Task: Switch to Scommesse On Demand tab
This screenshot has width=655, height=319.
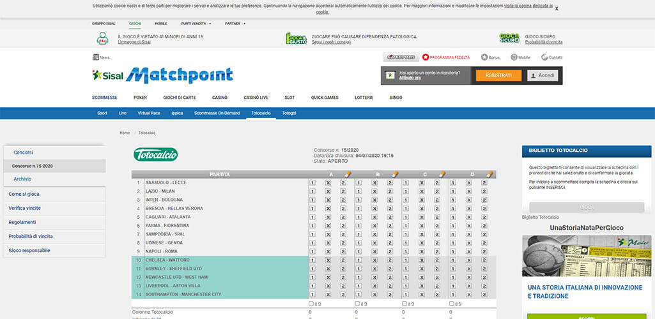Action: (x=217, y=113)
